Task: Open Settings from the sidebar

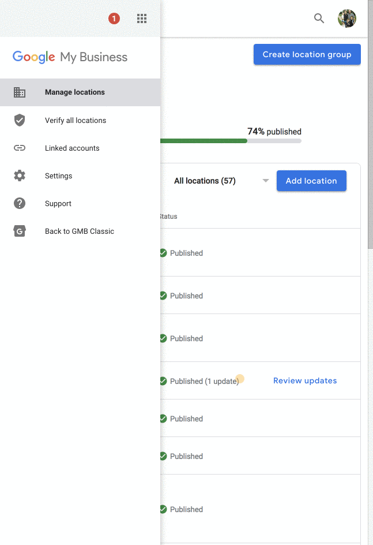Action: (80, 176)
